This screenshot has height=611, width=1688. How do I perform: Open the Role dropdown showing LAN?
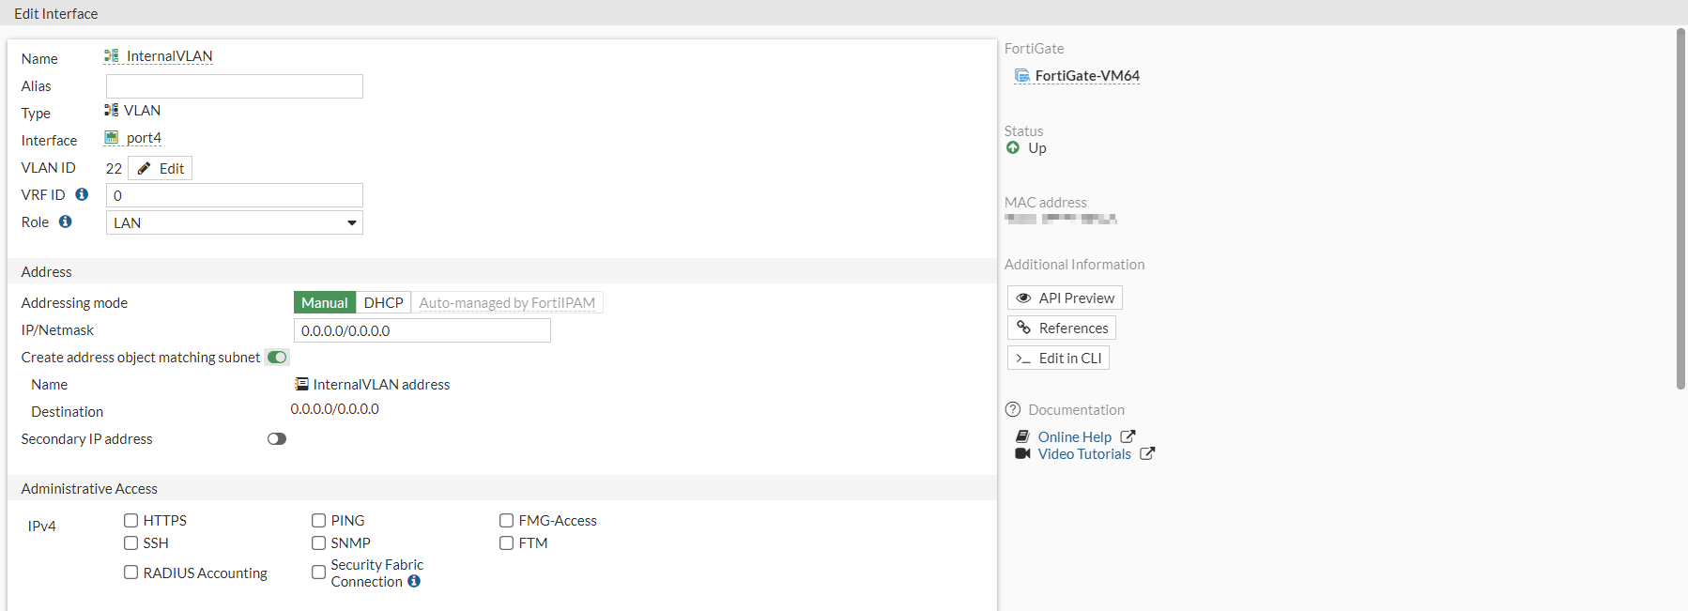234,222
